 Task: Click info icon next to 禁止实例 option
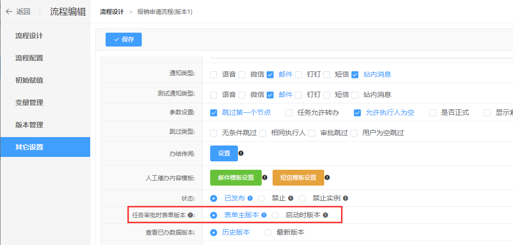(x=345, y=198)
